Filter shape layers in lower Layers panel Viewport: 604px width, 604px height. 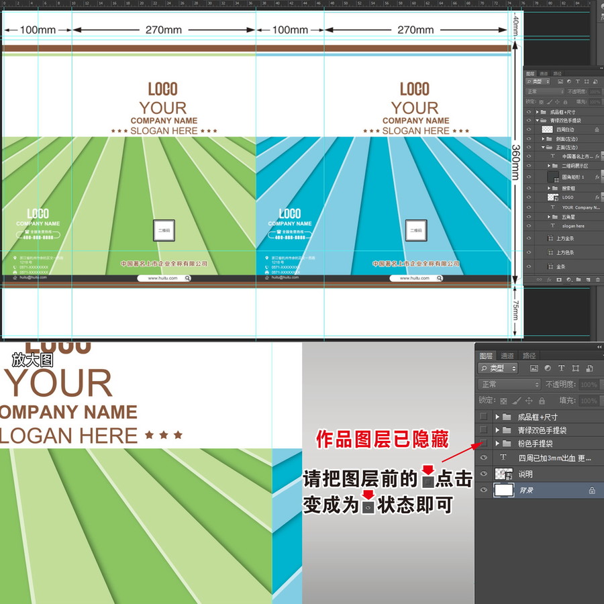576,368
